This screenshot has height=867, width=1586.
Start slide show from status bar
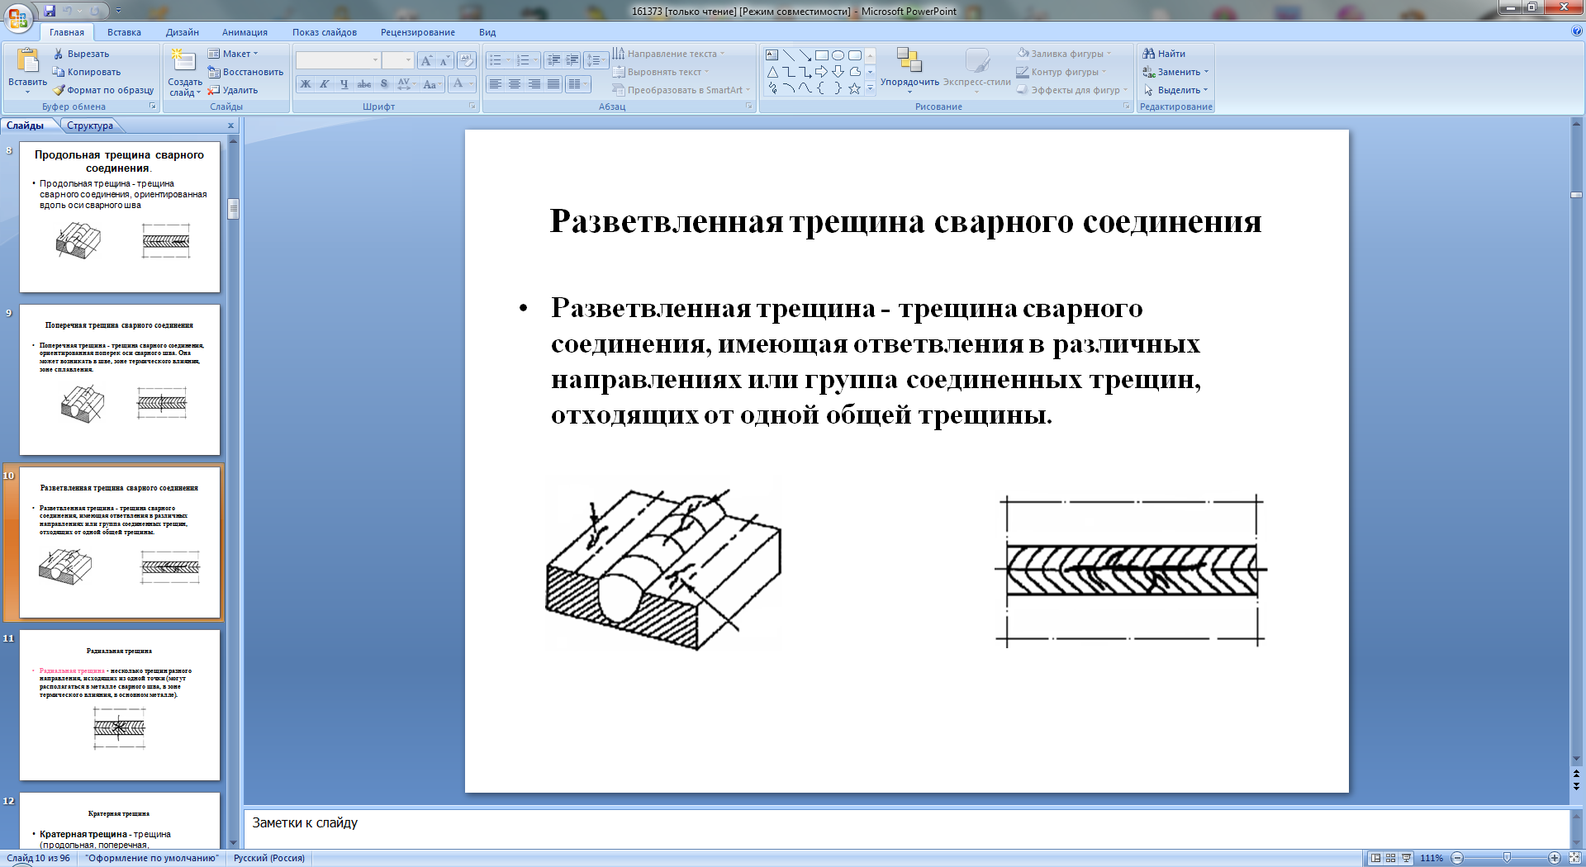click(x=1406, y=858)
